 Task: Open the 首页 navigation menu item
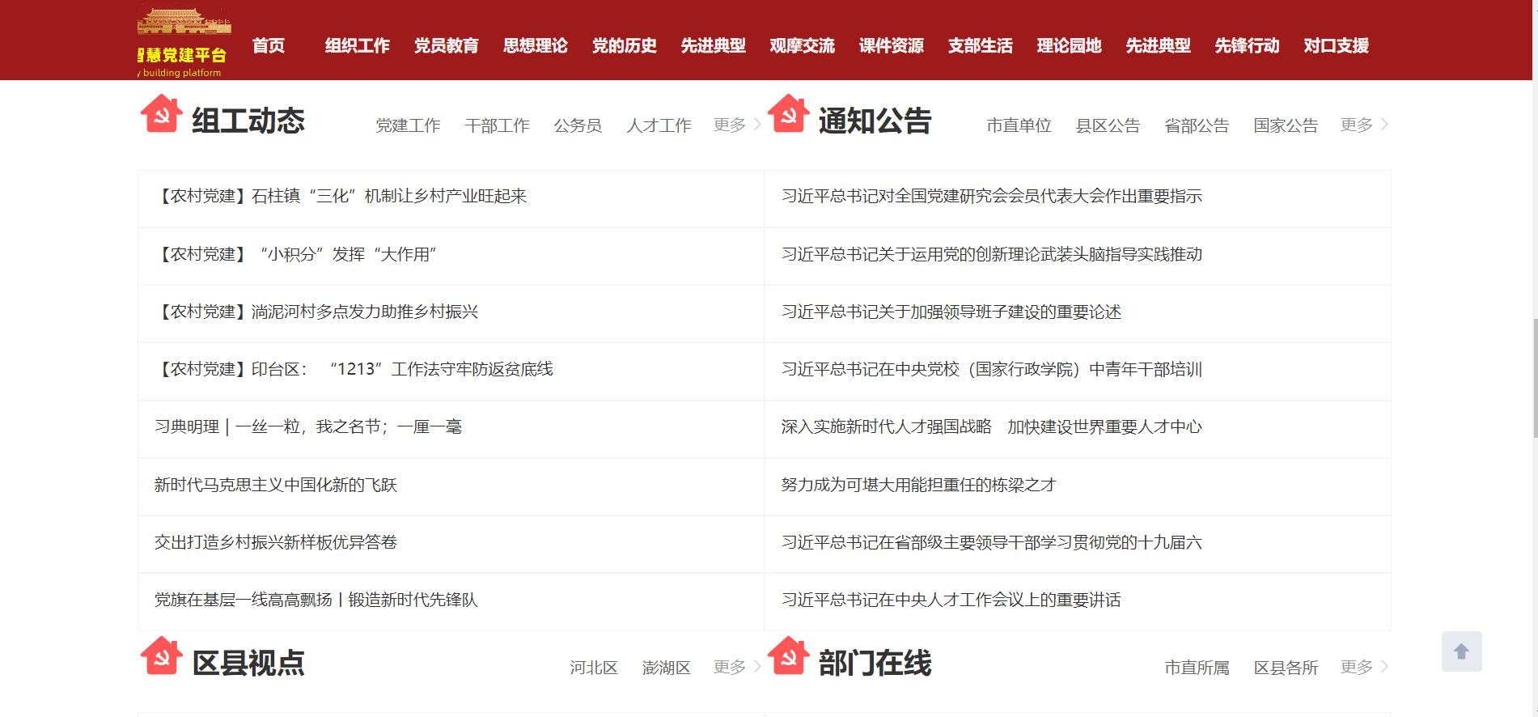[x=269, y=46]
